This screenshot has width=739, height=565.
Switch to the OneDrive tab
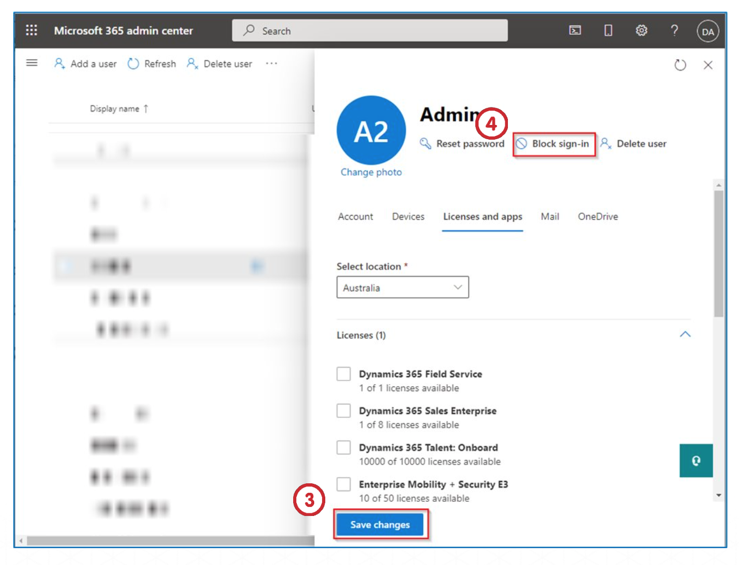(x=597, y=217)
